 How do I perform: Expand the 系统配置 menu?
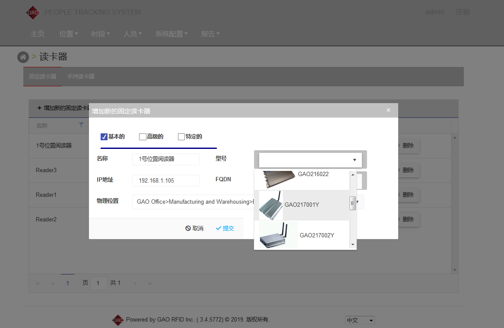171,34
